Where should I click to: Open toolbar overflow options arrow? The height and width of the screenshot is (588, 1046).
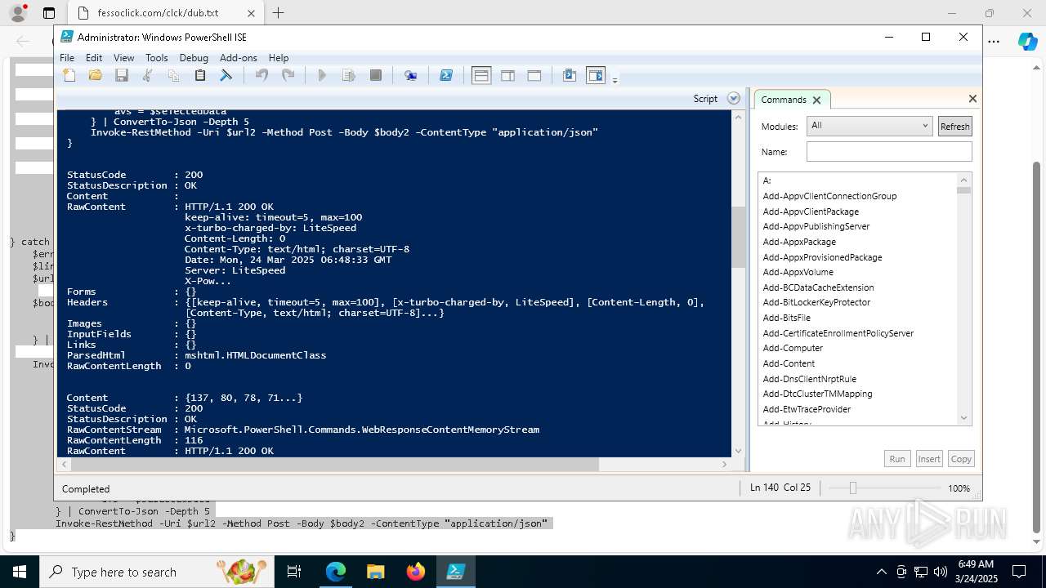(615, 79)
